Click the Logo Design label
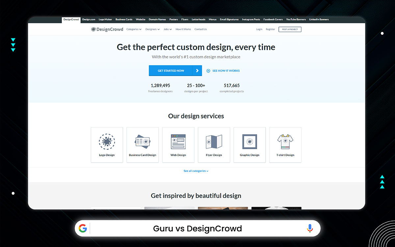 (107, 155)
